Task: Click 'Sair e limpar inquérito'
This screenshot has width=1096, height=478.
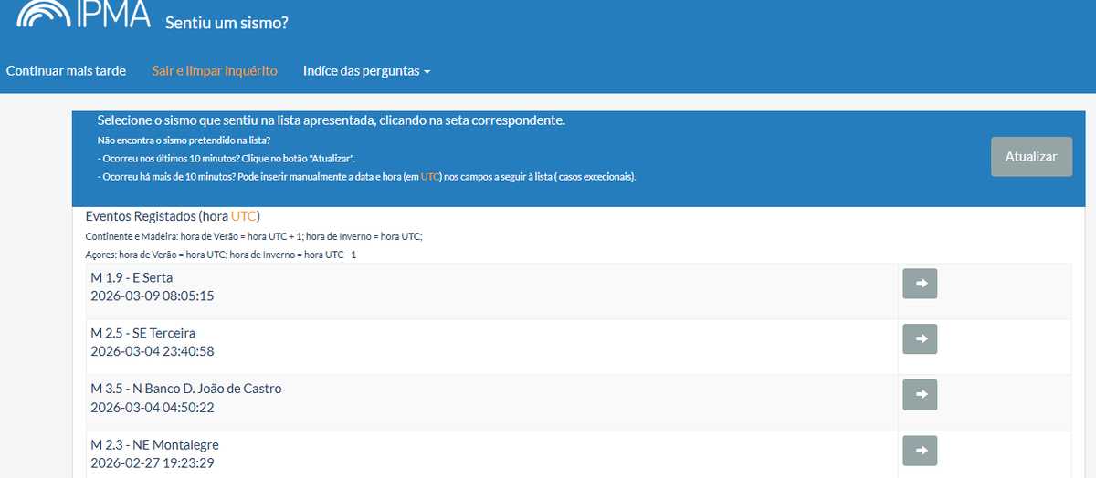Action: [x=215, y=70]
